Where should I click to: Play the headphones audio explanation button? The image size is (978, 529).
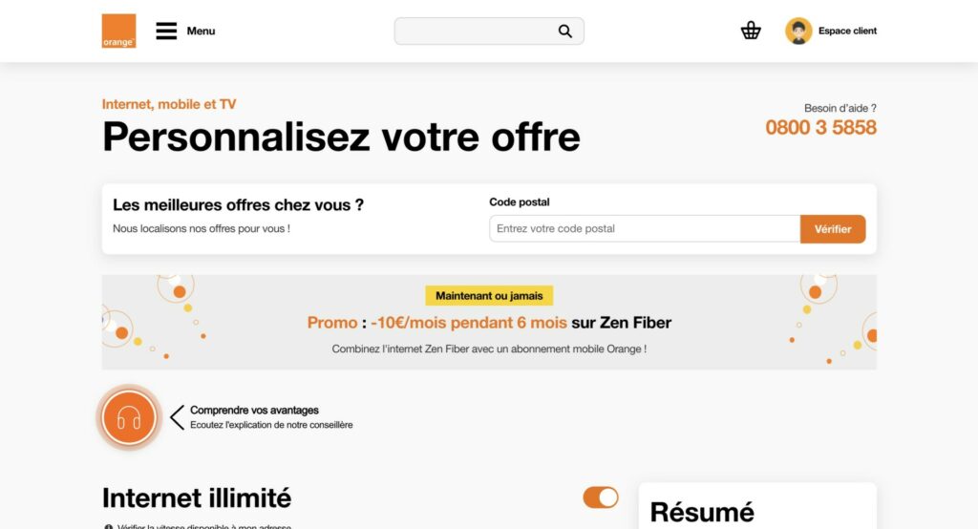129,417
